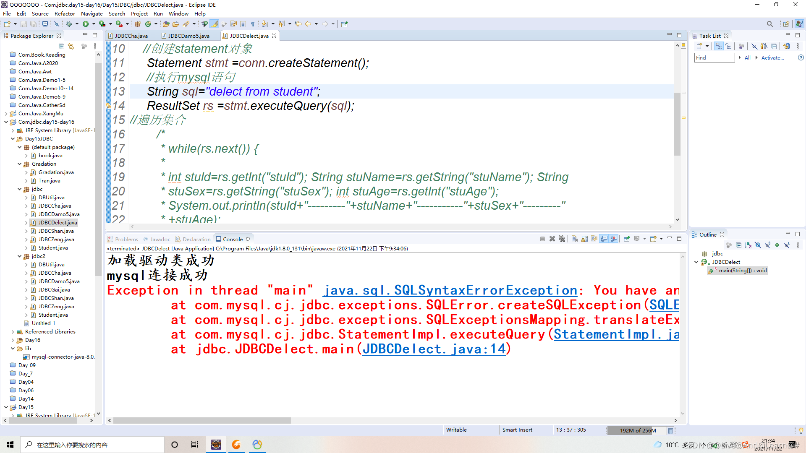
Task: Toggle Link with Editor in Package Explorer
Action: pyautogui.click(x=71, y=47)
